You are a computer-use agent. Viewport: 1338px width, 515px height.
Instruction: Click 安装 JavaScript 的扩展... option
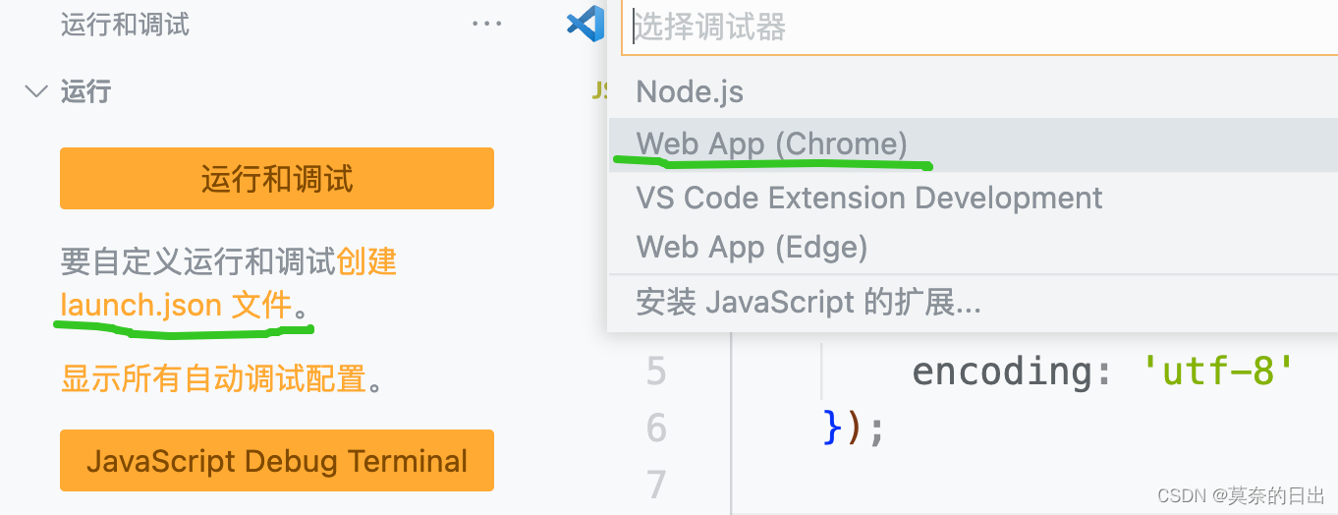(x=808, y=302)
